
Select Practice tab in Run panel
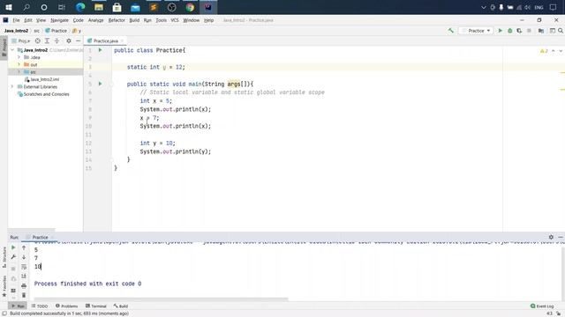click(x=40, y=237)
